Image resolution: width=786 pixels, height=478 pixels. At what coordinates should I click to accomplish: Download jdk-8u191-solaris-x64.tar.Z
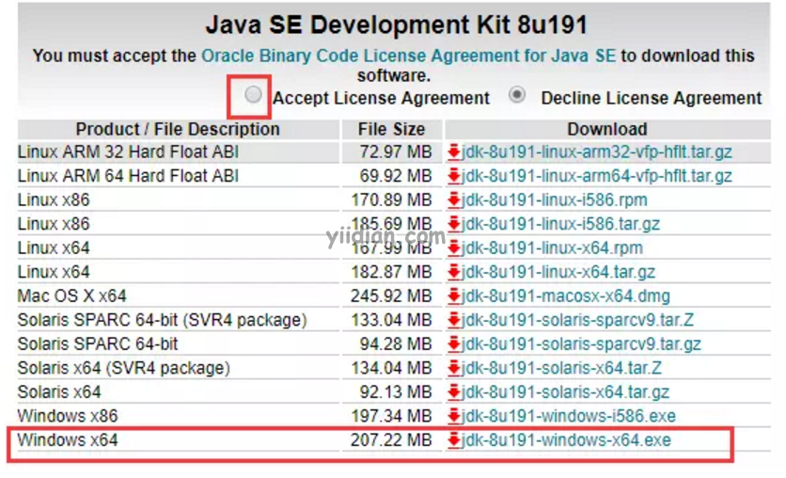click(561, 368)
